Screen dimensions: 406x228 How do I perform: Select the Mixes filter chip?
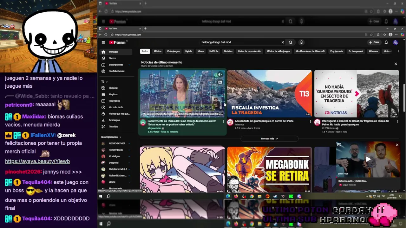(201, 51)
